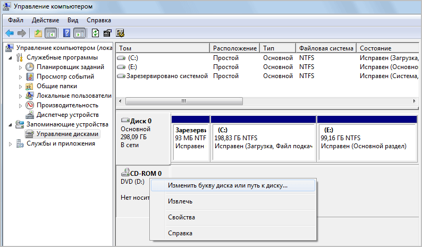This screenshot has width=422, height=247.
Task: Click the icon beside Просмотр событий
Action: [30, 76]
